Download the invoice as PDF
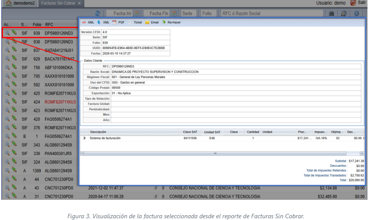The width and height of the screenshot is (371, 220). click(x=119, y=22)
